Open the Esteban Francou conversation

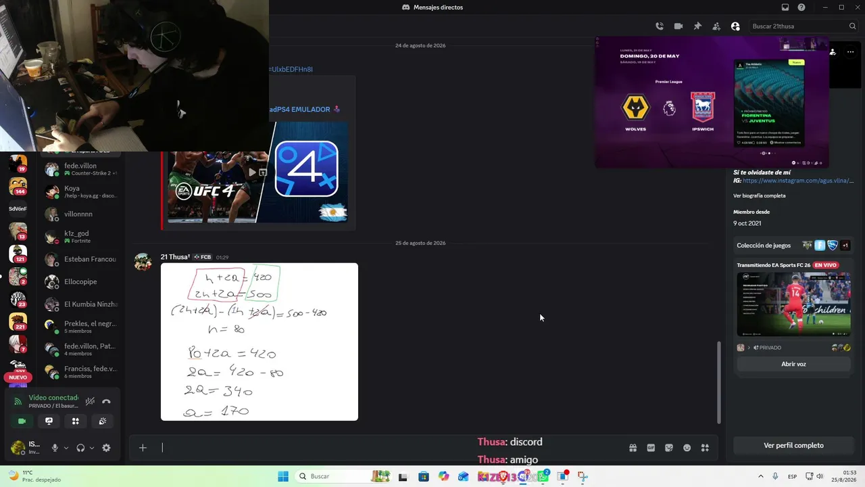(80, 259)
